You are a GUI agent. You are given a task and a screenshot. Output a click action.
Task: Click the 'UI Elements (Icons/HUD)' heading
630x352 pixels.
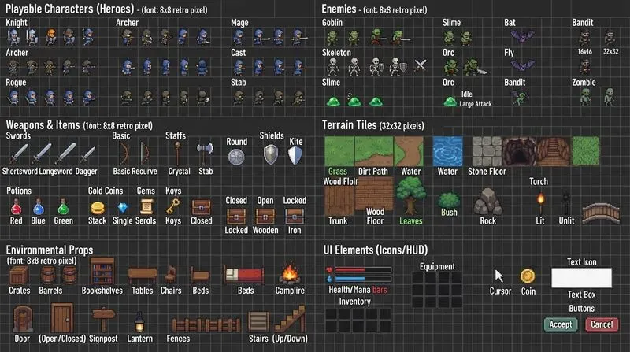click(376, 250)
